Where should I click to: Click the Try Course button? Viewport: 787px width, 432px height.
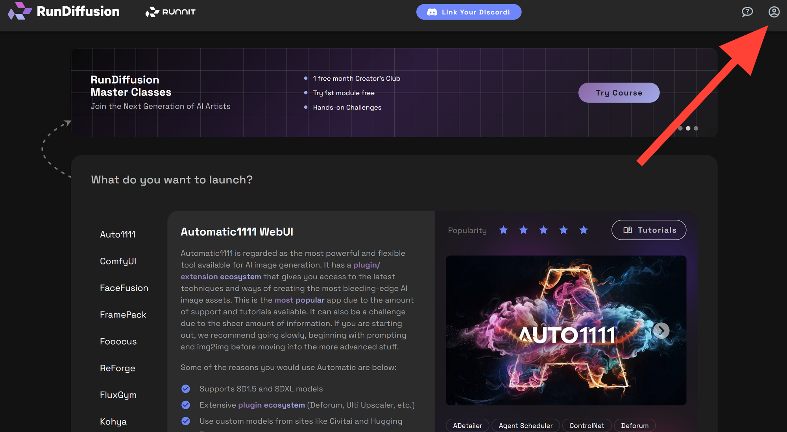619,92
